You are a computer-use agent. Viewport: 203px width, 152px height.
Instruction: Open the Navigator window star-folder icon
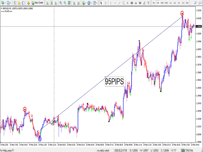pyautogui.click(x=19, y=3)
